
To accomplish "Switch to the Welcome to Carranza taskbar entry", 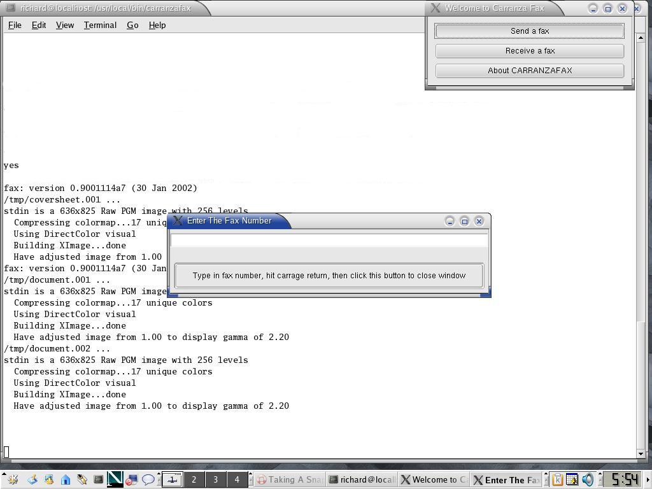I will click(434, 479).
